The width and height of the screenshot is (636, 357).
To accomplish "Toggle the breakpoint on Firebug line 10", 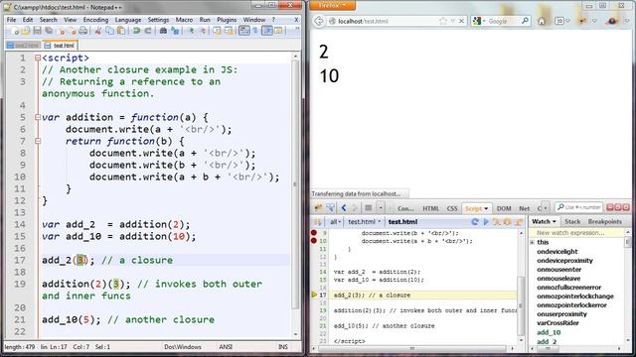I will (x=314, y=240).
